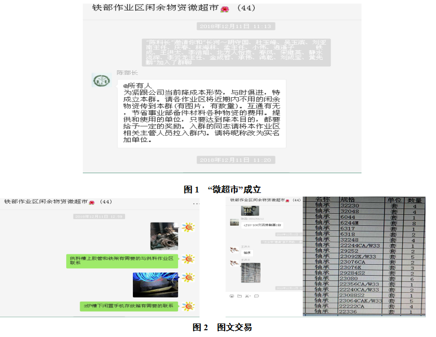Click the 轴承 message bubble
The height and width of the screenshot is (337, 436).
point(248,252)
